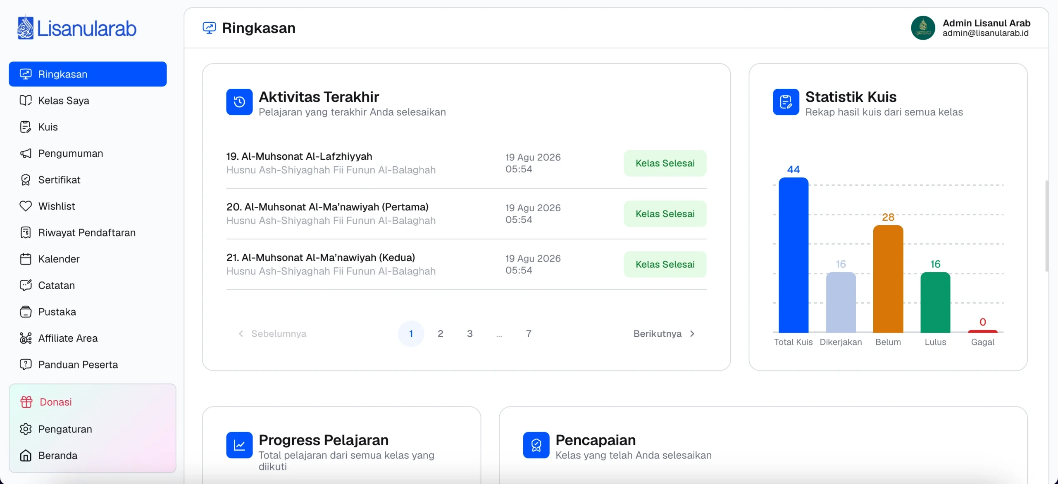Open the Lisanularab logo home link
This screenshot has width=1058, height=484.
(x=77, y=28)
